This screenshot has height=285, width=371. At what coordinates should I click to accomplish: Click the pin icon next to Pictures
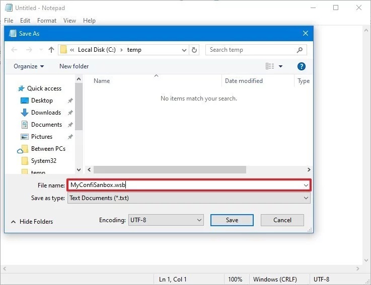click(x=70, y=137)
